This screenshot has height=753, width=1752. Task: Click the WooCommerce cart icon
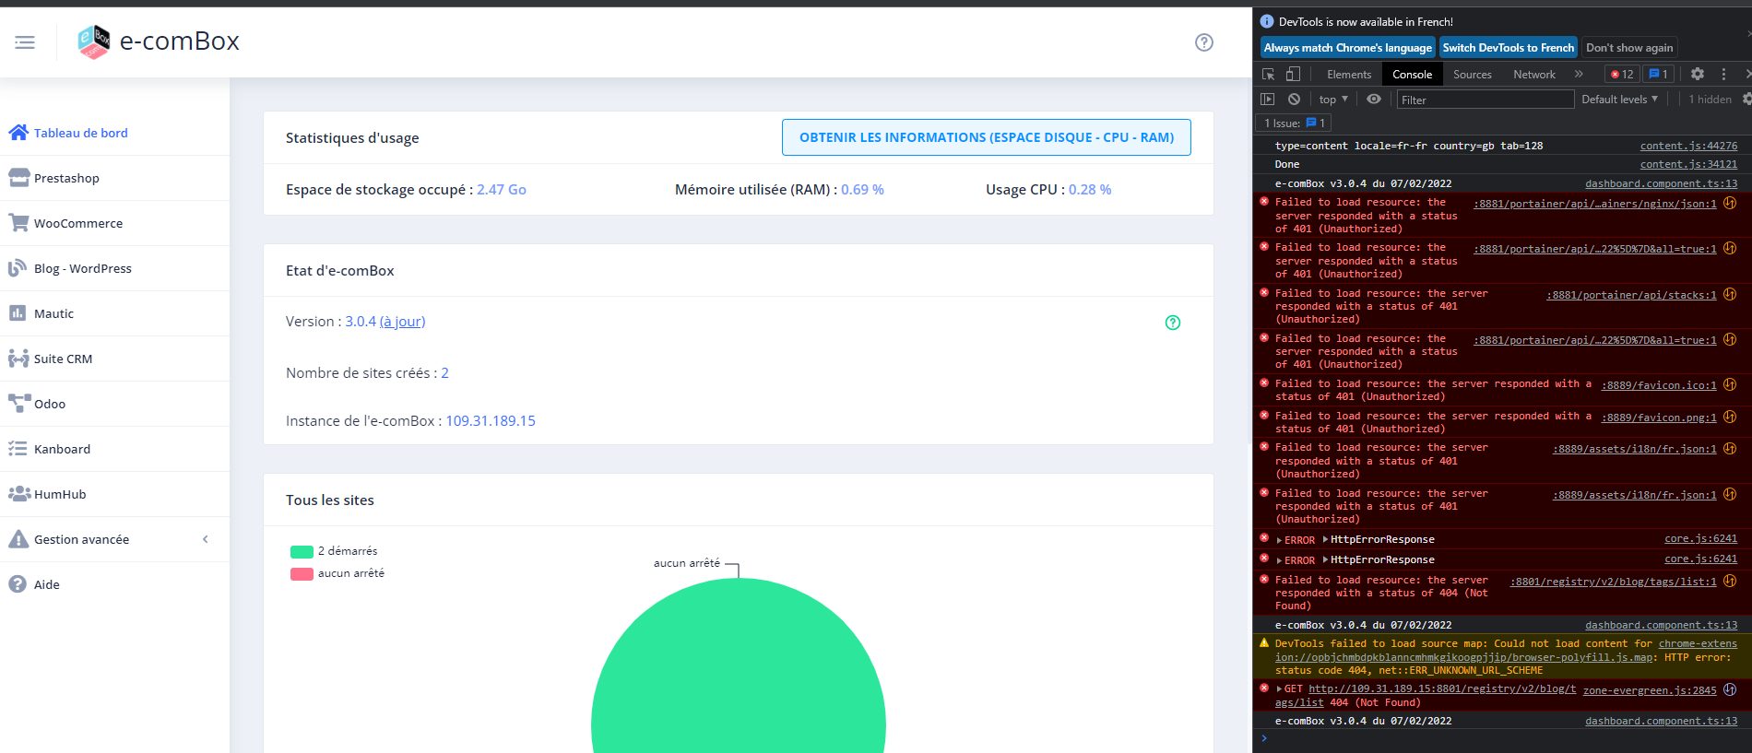tap(18, 223)
